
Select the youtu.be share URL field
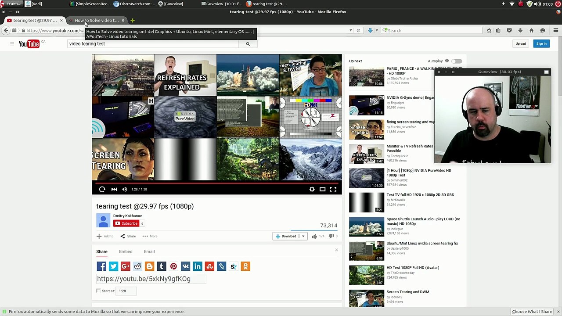pyautogui.click(x=151, y=279)
